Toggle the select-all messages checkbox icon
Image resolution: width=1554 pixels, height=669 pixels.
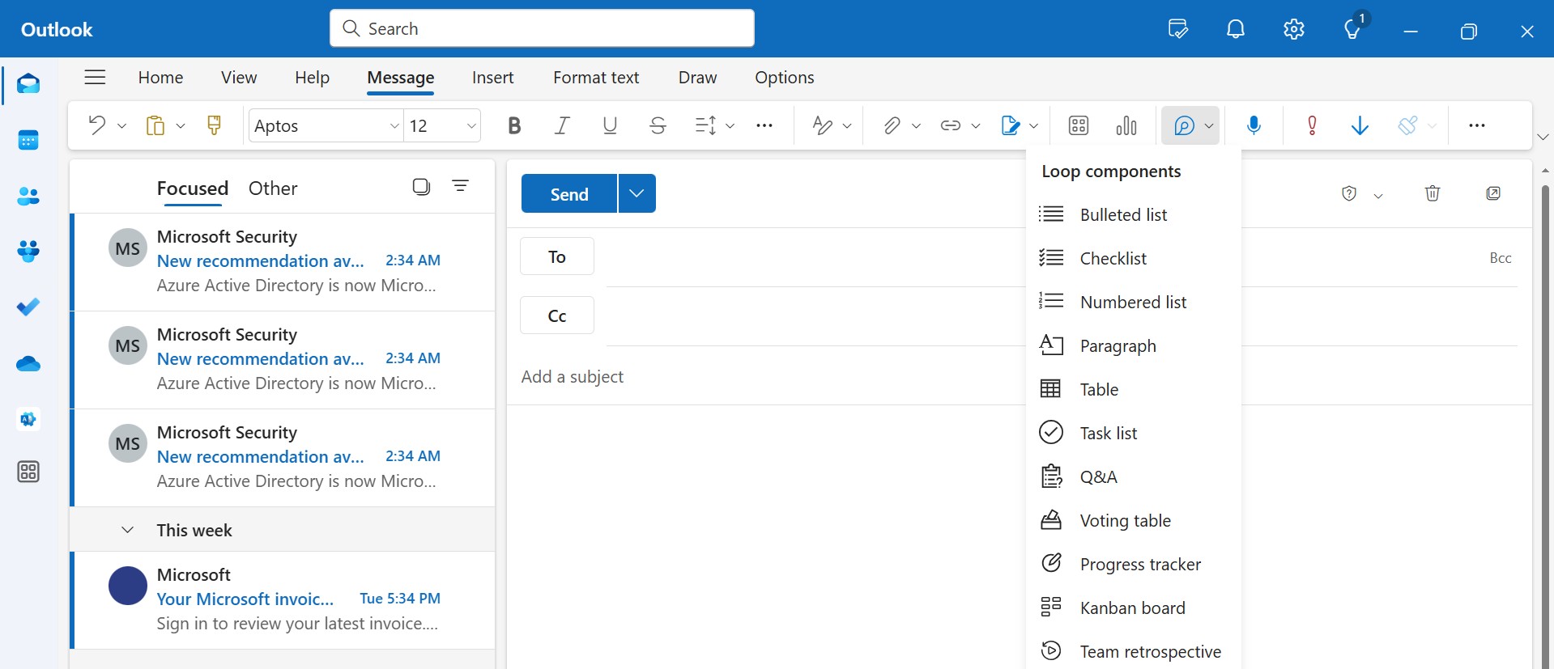click(421, 187)
